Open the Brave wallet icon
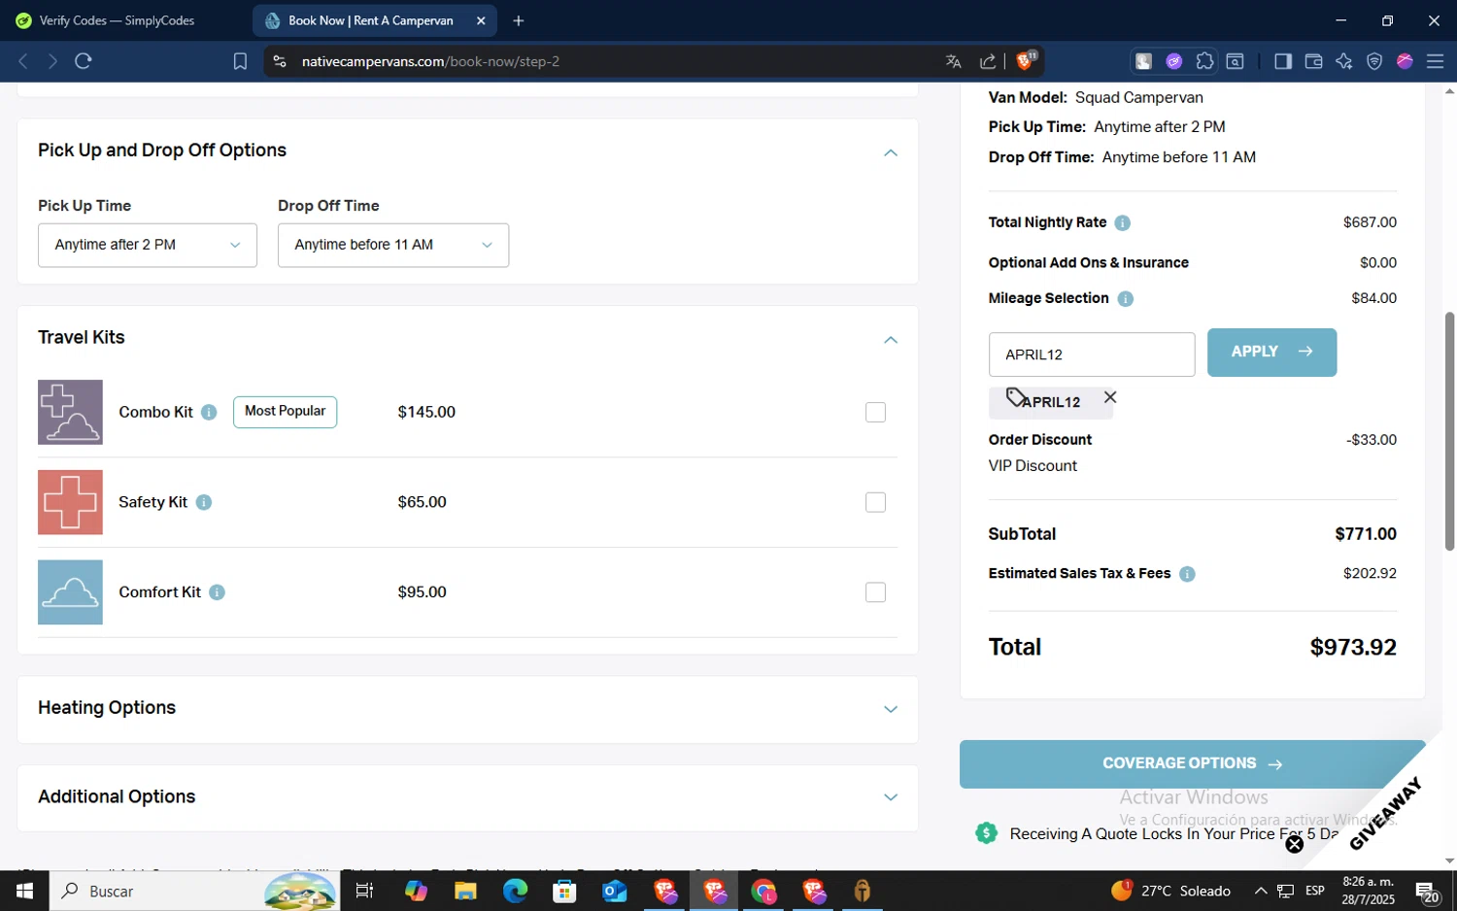The image size is (1457, 911). pos(1313,61)
